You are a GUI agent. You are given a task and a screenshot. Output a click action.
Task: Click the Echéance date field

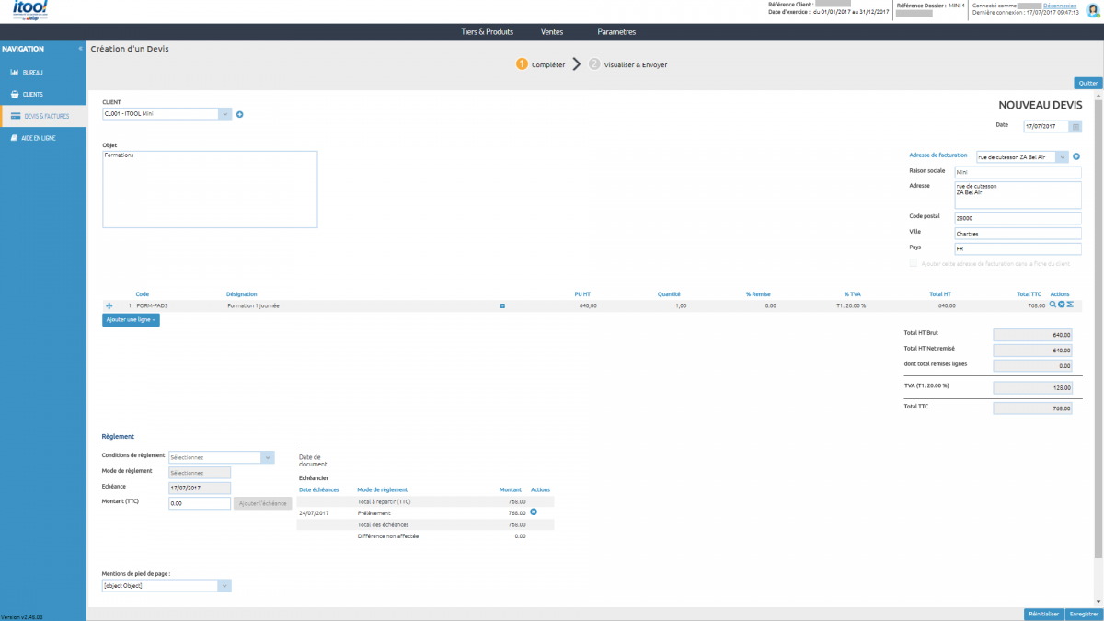199,488
